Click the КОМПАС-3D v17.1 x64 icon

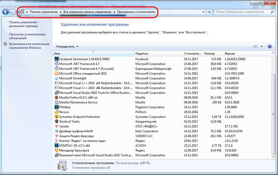56,146
